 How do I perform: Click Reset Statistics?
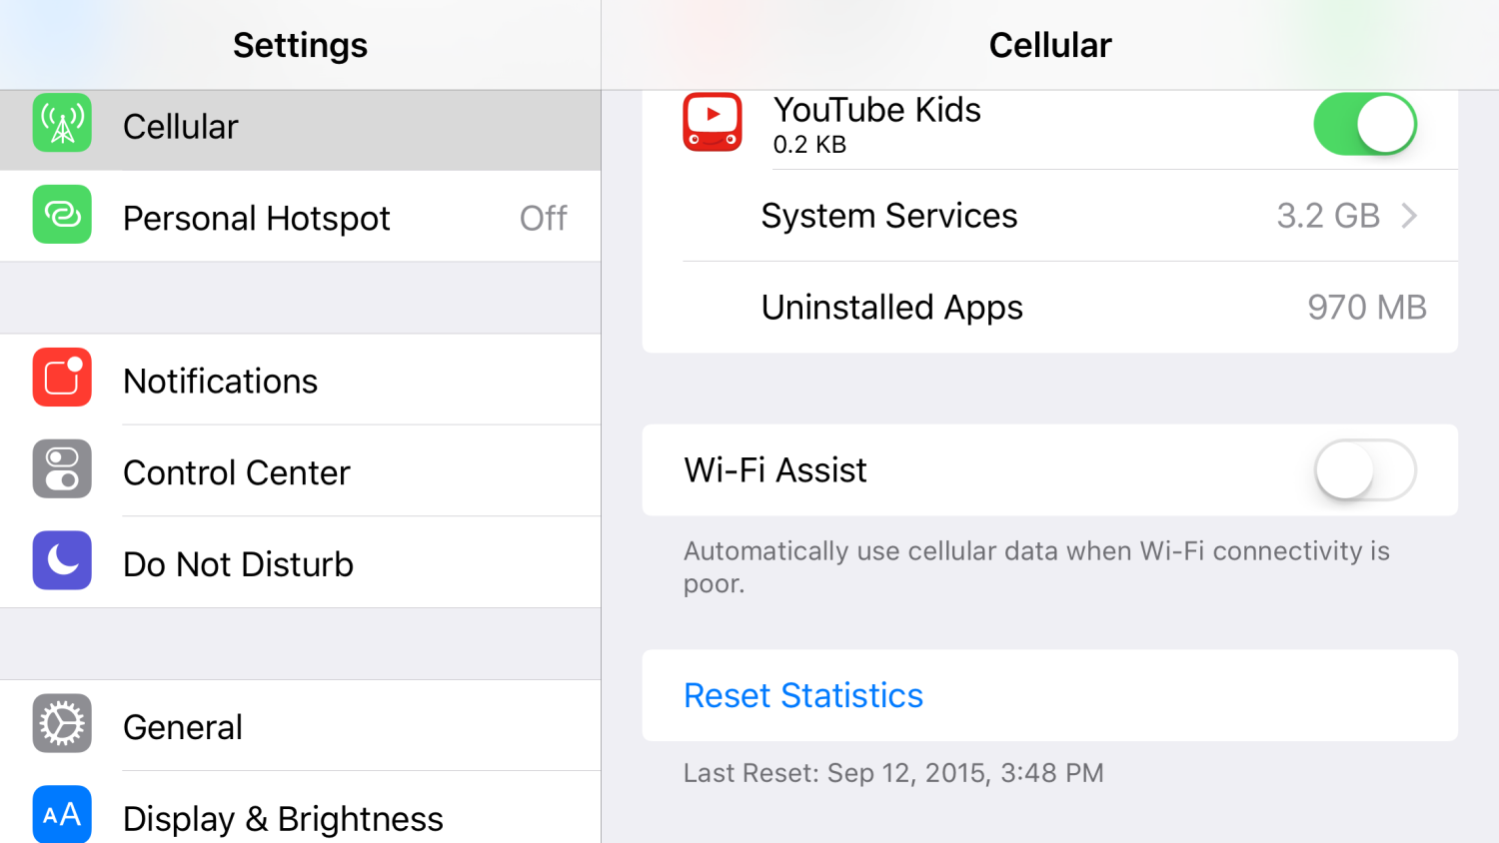[x=802, y=695]
